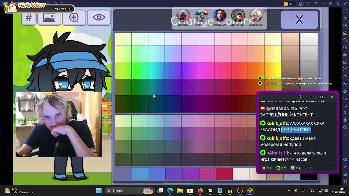This screenshot has height=196, width=349.
Task: Click the nAim_iz_lll username in chat window
Action: pyautogui.click(x=277, y=153)
